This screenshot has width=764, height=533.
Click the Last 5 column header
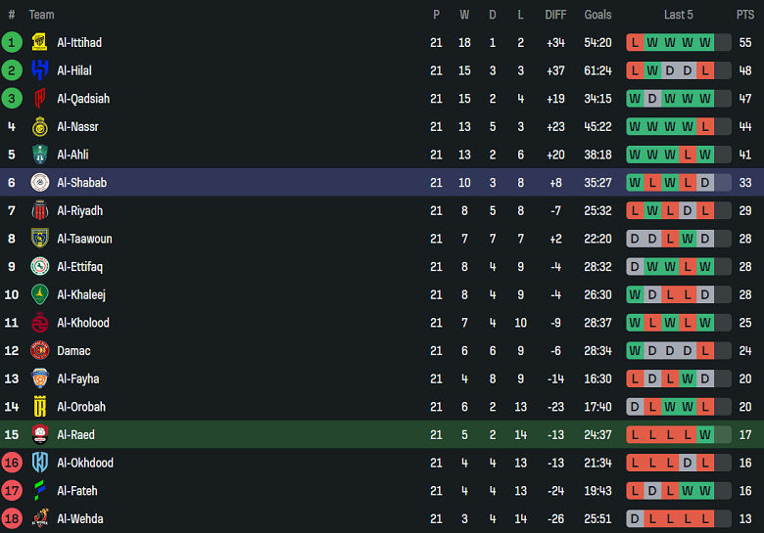[x=678, y=15]
